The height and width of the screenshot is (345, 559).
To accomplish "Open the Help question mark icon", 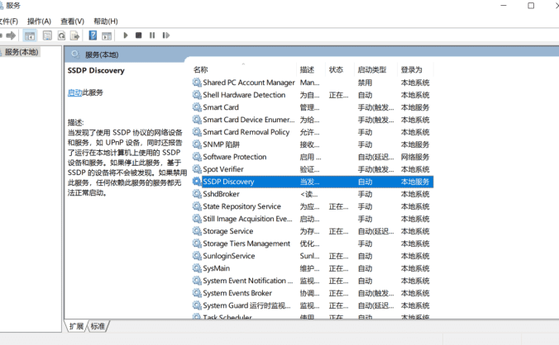I will (x=93, y=35).
